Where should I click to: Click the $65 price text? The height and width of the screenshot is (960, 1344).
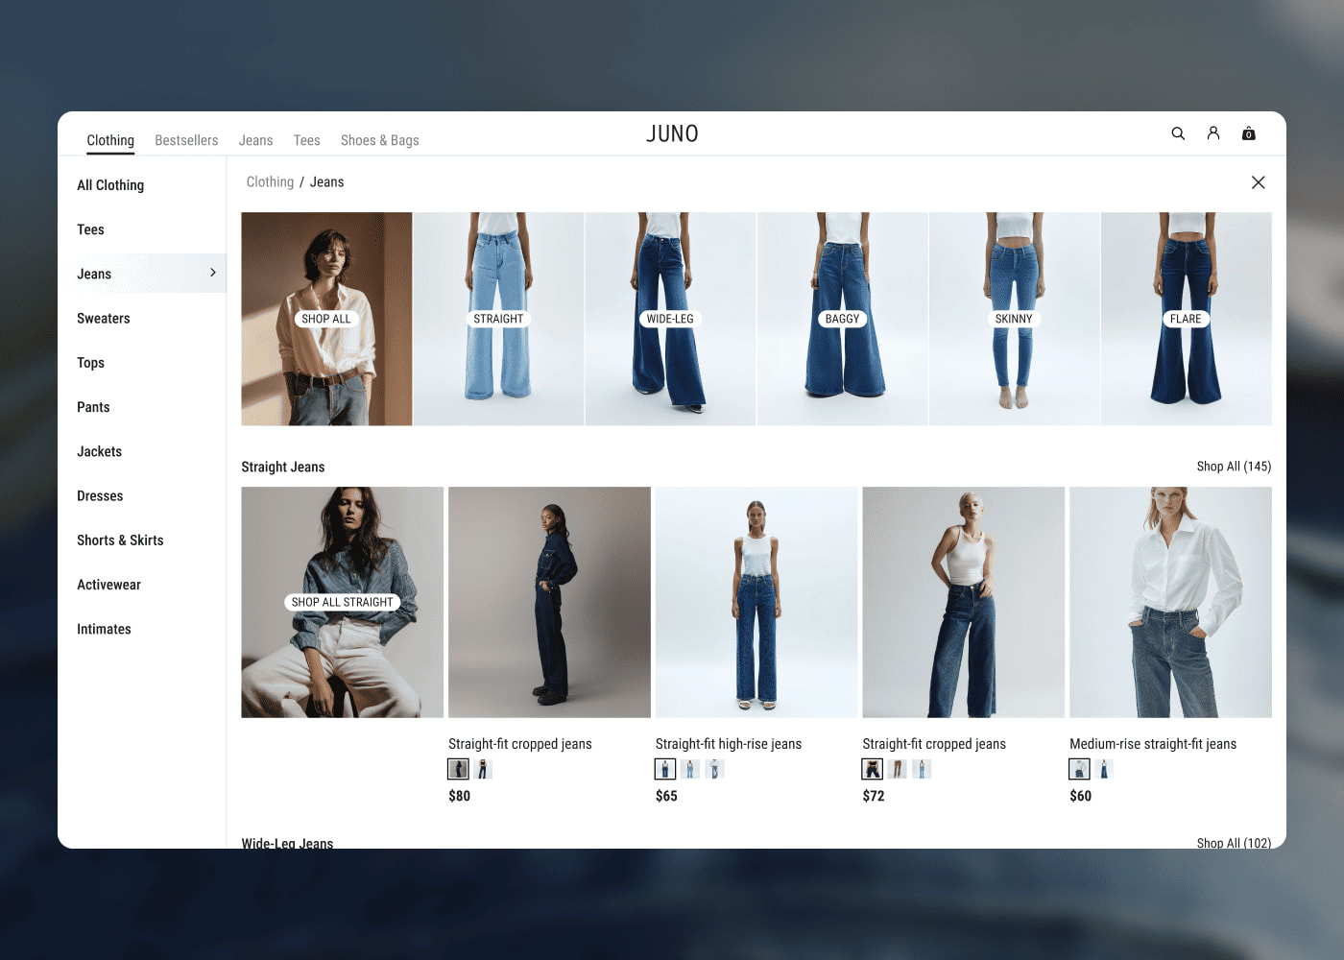pos(666,796)
